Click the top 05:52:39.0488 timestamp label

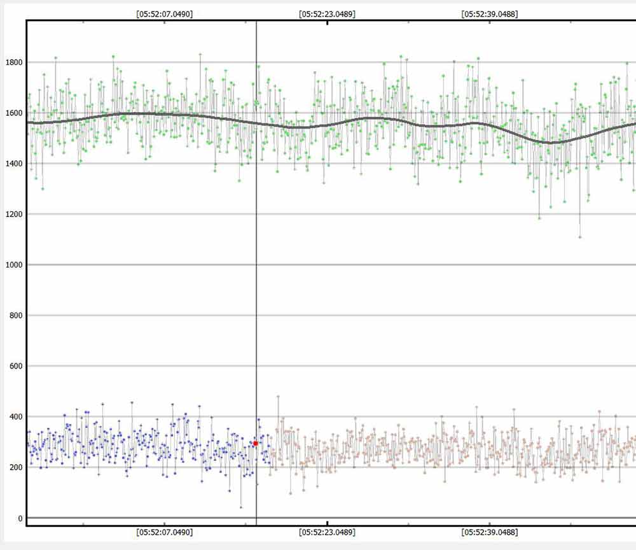(x=489, y=13)
